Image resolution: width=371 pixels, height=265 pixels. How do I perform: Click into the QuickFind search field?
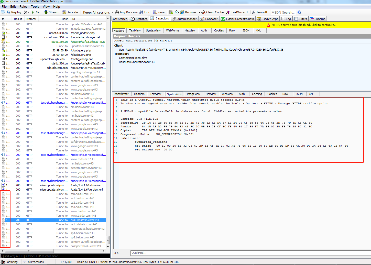[250, 253]
